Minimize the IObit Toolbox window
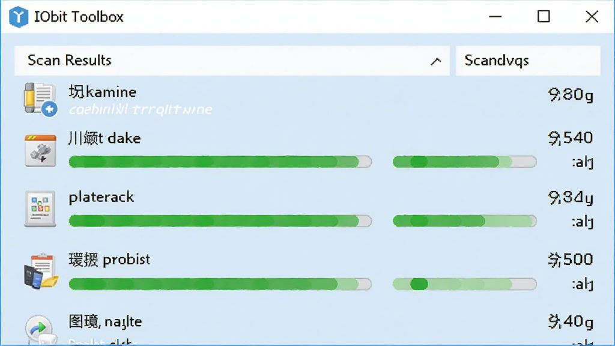Viewport: 615px width, 346px height. point(495,16)
